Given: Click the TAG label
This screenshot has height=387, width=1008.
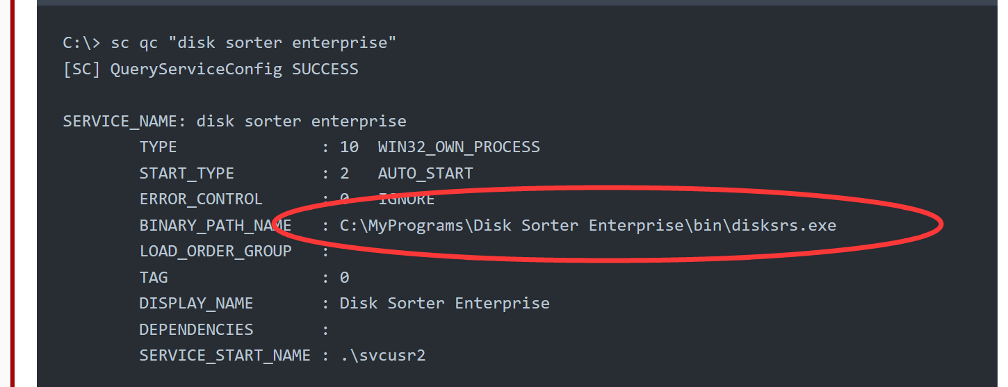Looking at the screenshot, I should (x=154, y=278).
